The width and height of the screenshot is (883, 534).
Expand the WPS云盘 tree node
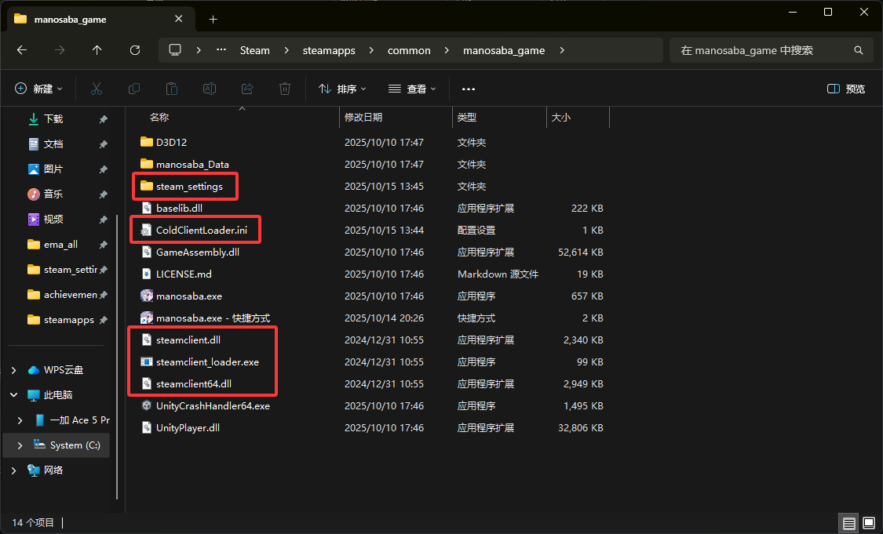tap(13, 370)
